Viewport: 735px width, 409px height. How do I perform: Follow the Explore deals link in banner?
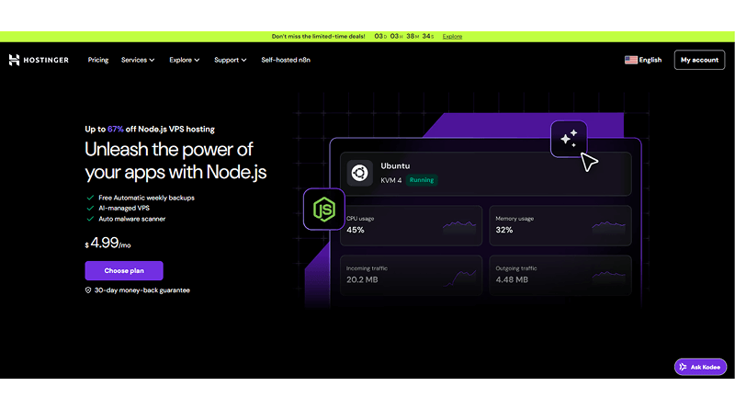[x=452, y=36]
